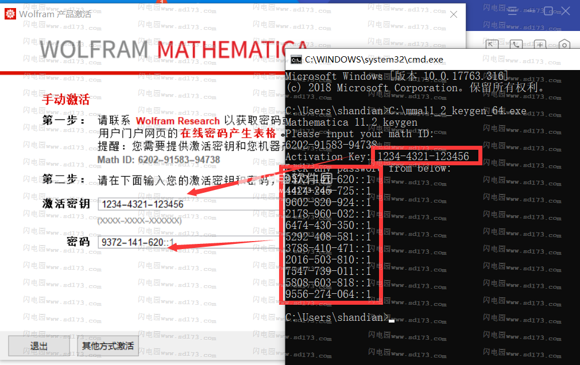
Task: Click the cmd.exe window title bar icon
Action: (296, 60)
